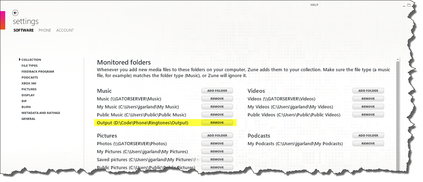Select the SOFTWARE tab
Image resolution: width=423 pixels, height=182 pixels.
coord(24,30)
